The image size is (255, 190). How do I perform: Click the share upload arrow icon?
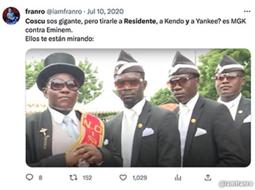(x=208, y=177)
